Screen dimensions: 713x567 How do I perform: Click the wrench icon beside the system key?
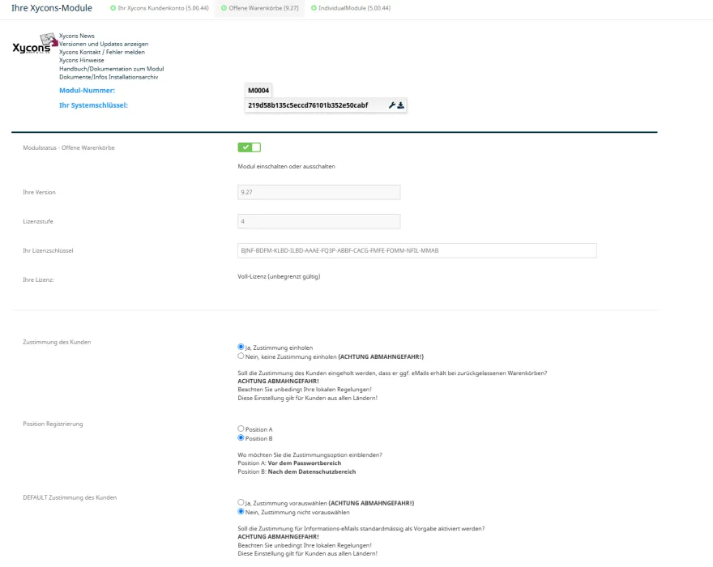(391, 105)
